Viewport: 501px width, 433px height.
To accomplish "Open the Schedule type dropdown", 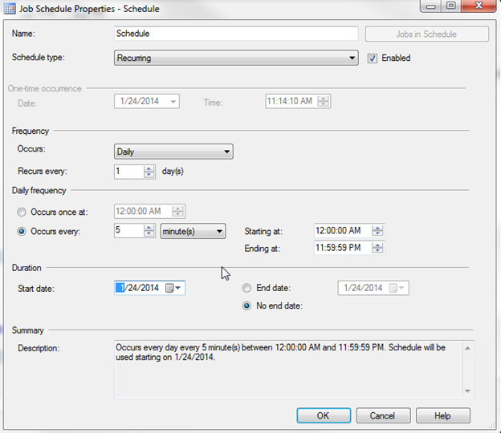I will 236,58.
